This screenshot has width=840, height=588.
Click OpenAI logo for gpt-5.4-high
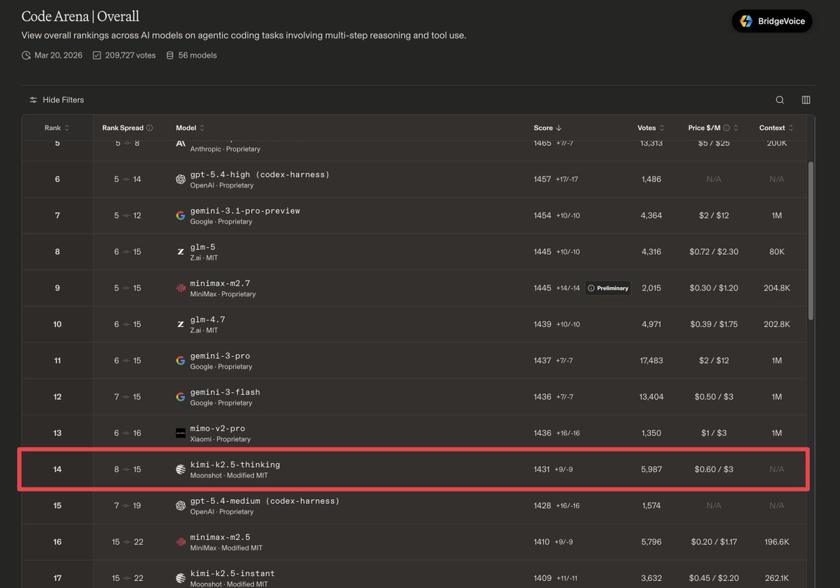pyautogui.click(x=181, y=179)
